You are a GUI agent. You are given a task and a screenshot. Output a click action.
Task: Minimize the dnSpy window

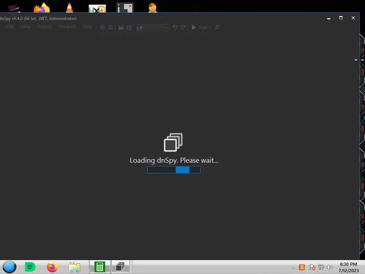click(x=329, y=18)
